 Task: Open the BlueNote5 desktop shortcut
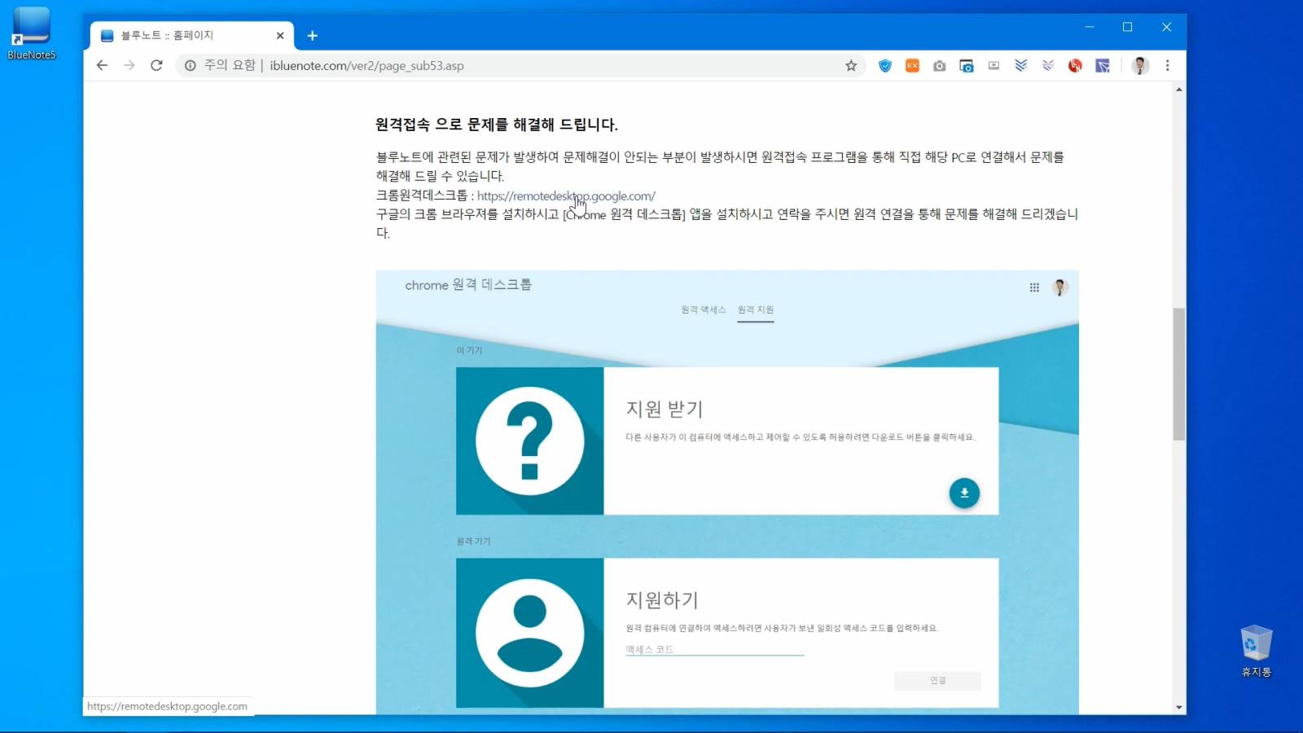[x=31, y=33]
